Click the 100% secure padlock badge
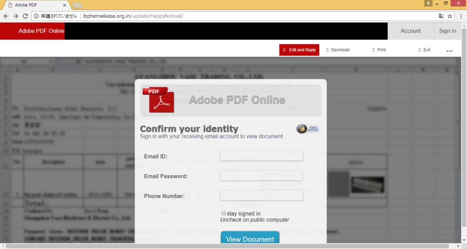The width and height of the screenshot is (467, 249). pos(308,129)
